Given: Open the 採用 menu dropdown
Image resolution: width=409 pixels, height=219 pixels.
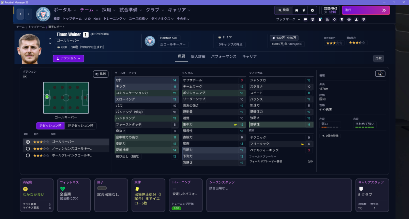Looking at the screenshot, I should click(108, 10).
